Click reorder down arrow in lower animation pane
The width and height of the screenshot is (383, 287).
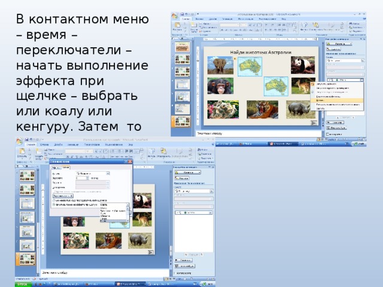(x=202, y=255)
